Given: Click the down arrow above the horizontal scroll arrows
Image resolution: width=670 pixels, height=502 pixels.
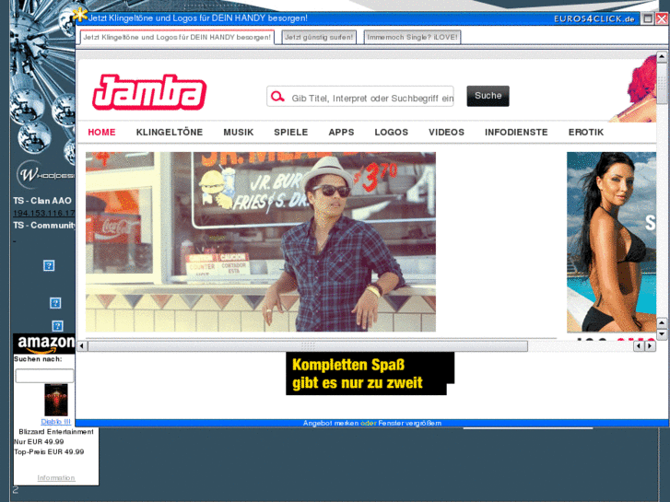Looking at the screenshot, I should pyautogui.click(x=662, y=333).
